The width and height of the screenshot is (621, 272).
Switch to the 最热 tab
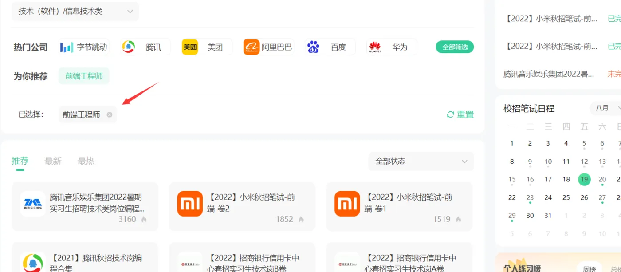pyautogui.click(x=86, y=161)
